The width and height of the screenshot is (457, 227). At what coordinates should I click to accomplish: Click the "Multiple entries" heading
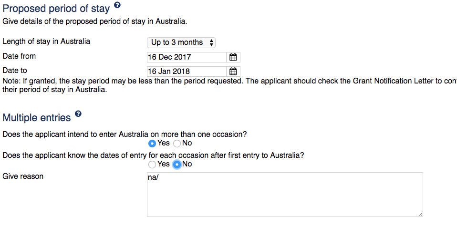pos(37,117)
